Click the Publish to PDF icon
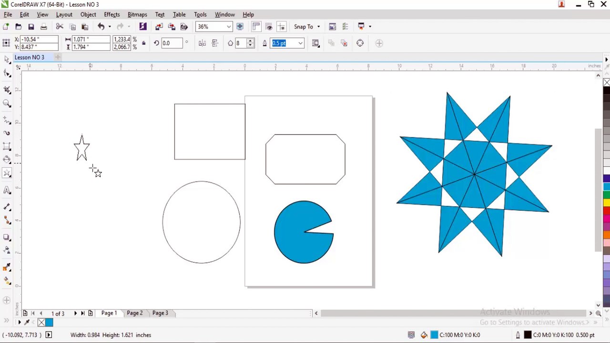 click(184, 27)
